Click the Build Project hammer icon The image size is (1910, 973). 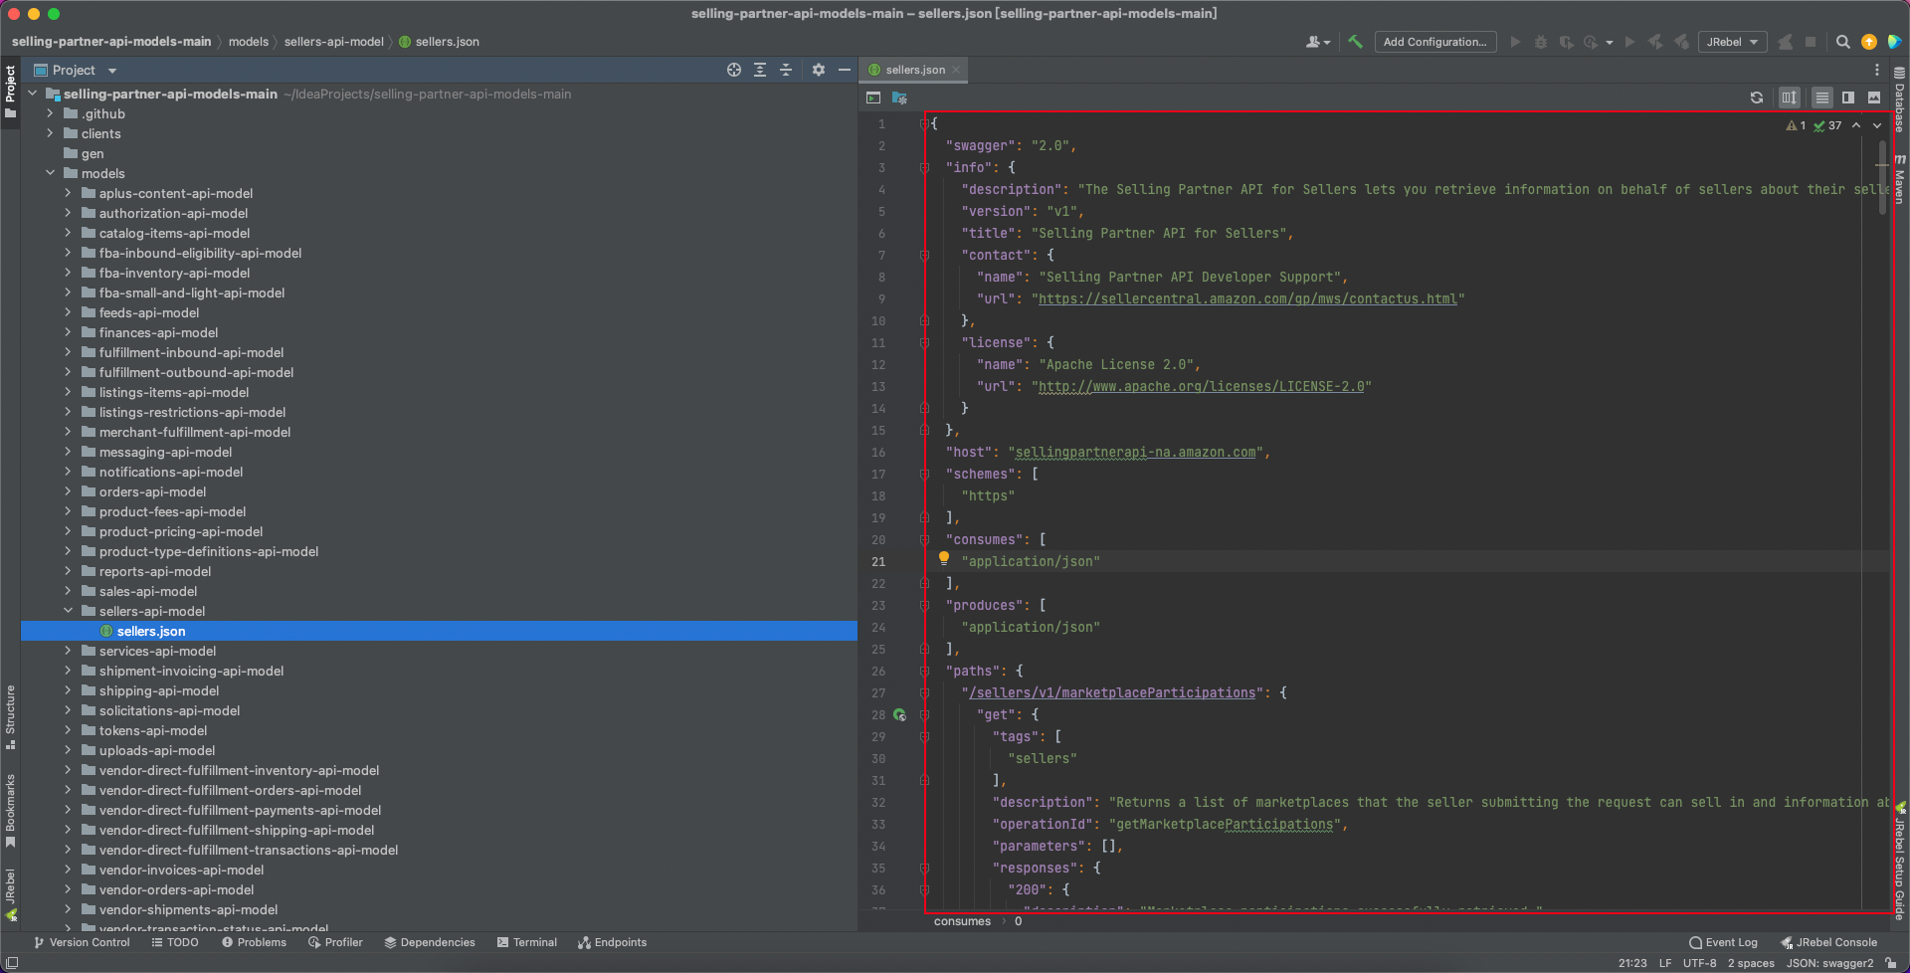click(1355, 42)
